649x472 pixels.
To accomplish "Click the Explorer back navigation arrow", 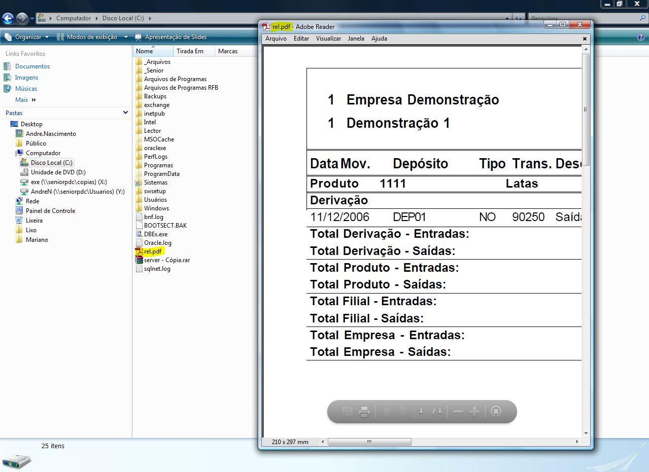I will pos(8,19).
